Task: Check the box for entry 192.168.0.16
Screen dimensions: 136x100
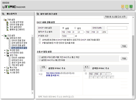Action: click(x=41, y=74)
